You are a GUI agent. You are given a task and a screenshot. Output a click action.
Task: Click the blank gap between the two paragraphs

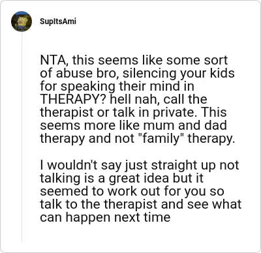coord(139,152)
